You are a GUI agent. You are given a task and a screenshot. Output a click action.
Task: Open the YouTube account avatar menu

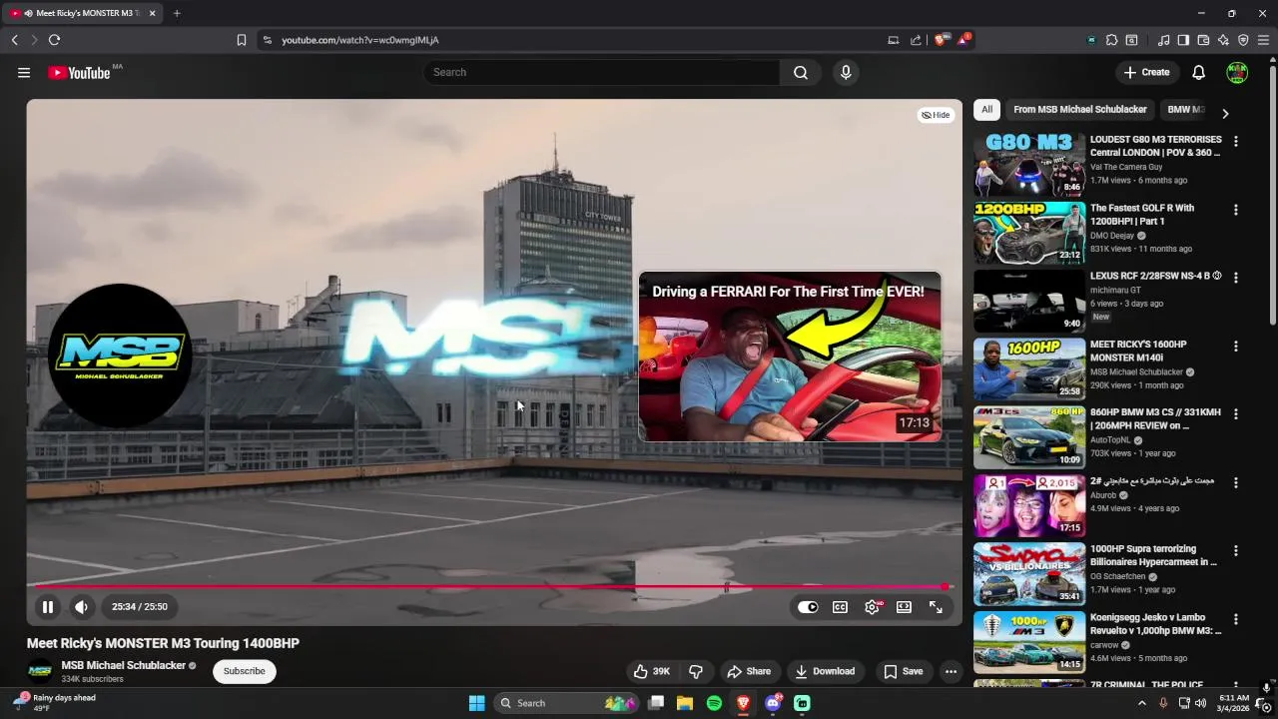point(1237,72)
